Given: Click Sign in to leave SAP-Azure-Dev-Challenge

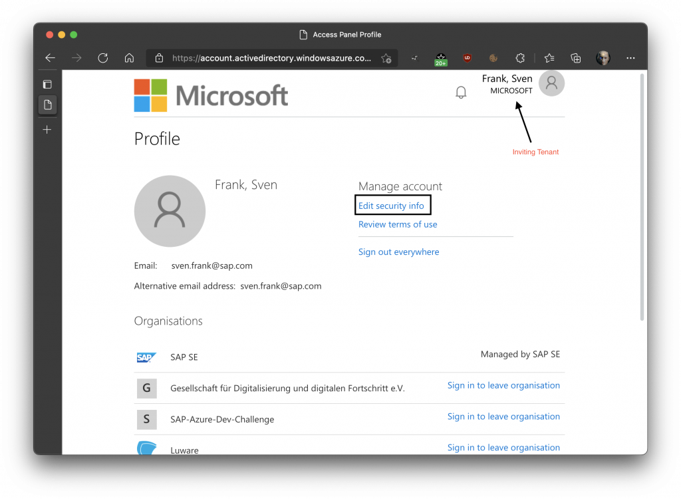Looking at the screenshot, I should coord(503,416).
